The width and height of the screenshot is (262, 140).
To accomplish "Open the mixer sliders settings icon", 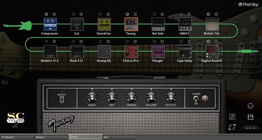I will click(232, 117).
